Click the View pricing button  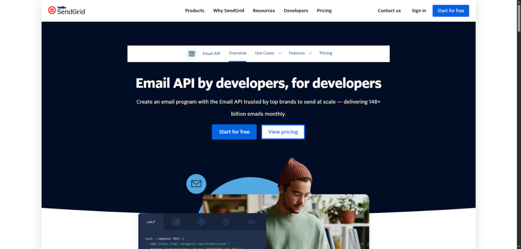(283, 132)
